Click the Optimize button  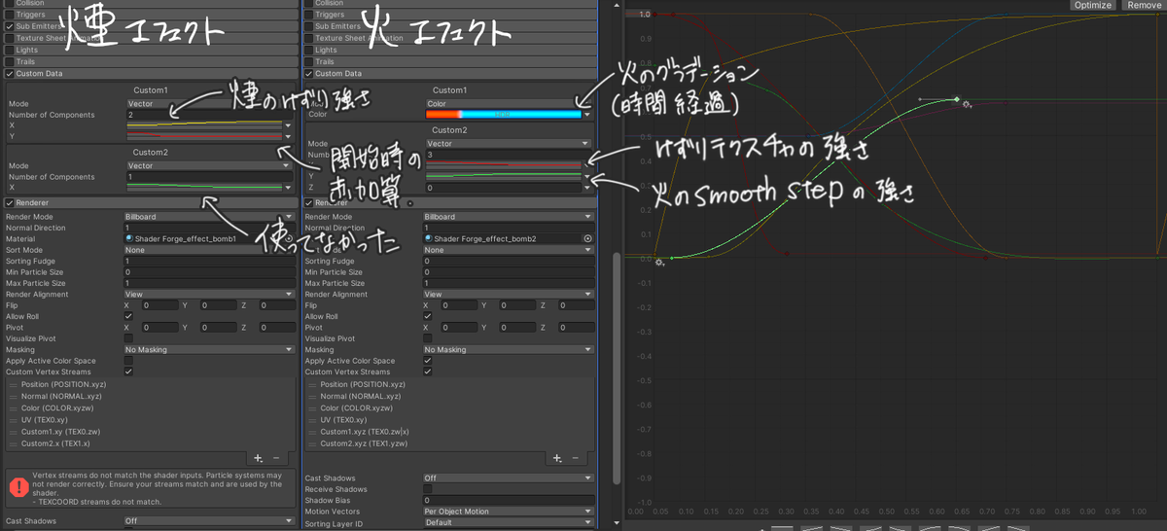pyautogui.click(x=1093, y=5)
